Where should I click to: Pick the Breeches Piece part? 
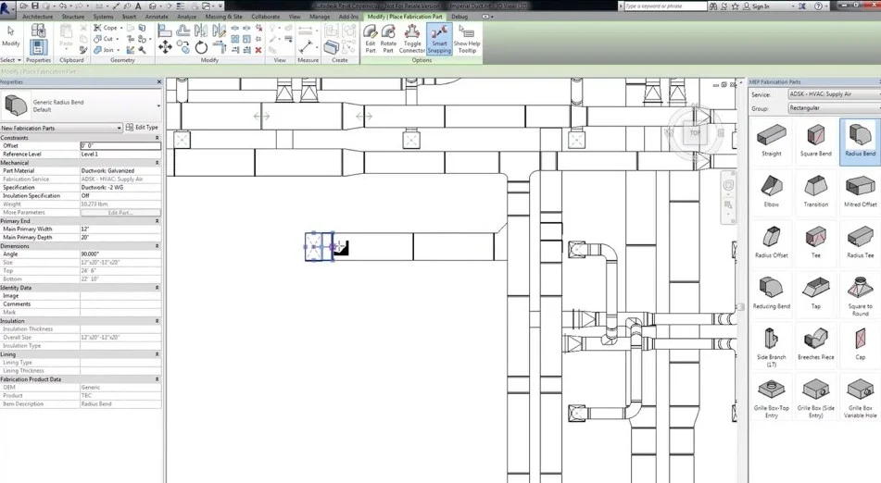815,342
